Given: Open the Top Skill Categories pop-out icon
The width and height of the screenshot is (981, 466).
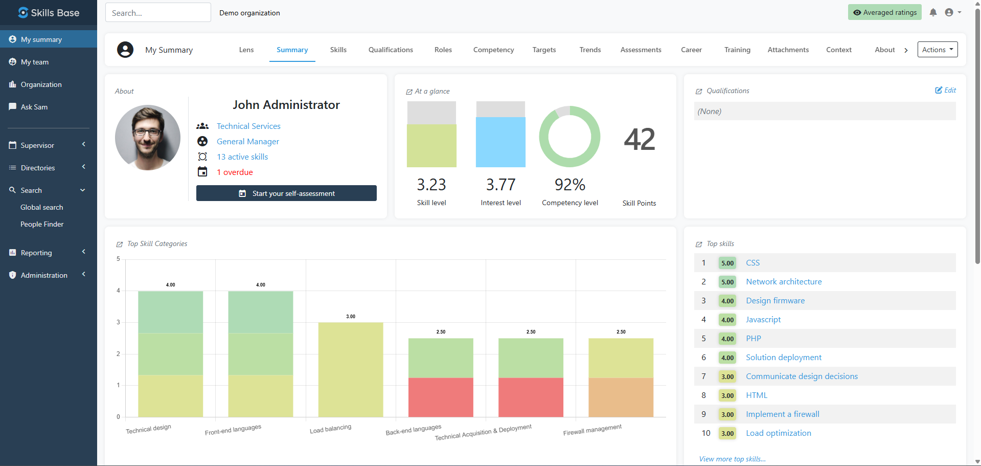Looking at the screenshot, I should tap(120, 245).
